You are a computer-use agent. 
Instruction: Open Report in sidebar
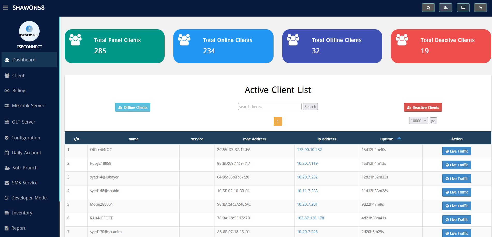click(x=29, y=228)
